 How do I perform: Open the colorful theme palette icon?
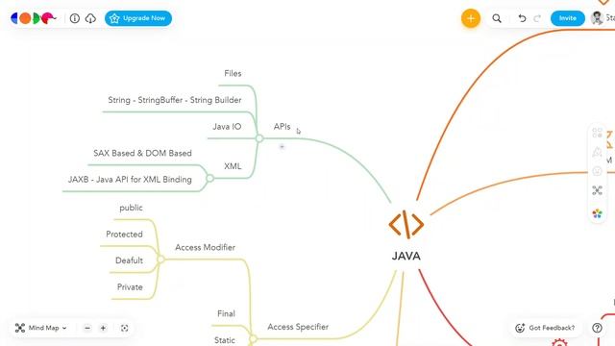click(x=597, y=213)
